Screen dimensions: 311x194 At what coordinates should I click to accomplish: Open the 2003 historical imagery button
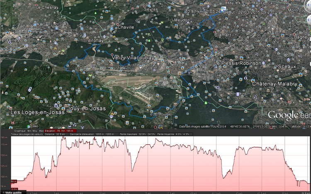tap(35, 126)
